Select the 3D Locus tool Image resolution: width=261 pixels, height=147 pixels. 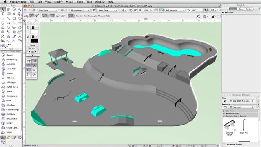click(10, 78)
